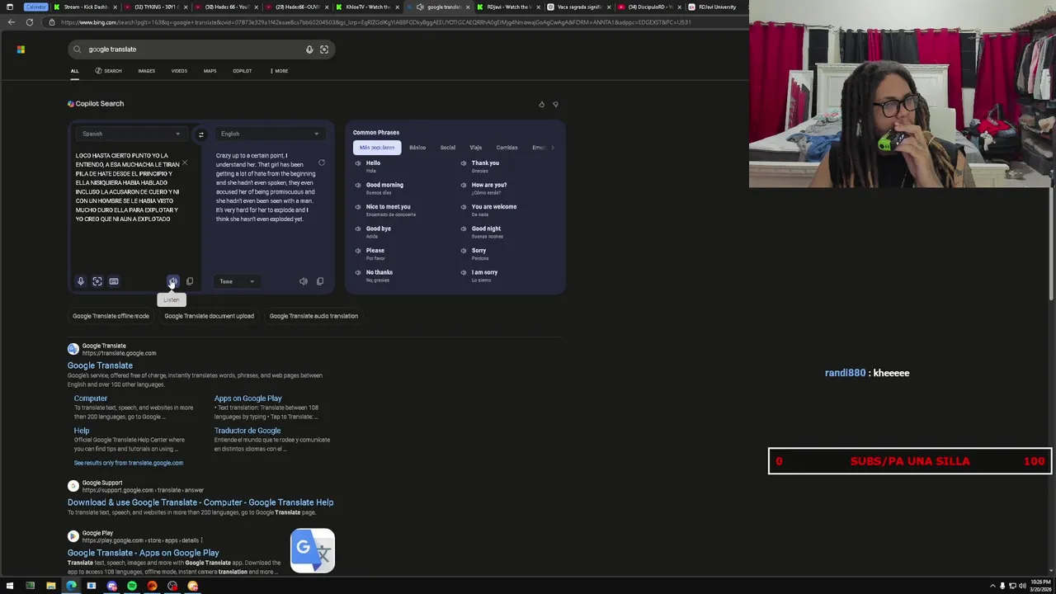Select the Viaje phrase category
This screenshot has width=1056, height=594.
pos(476,148)
